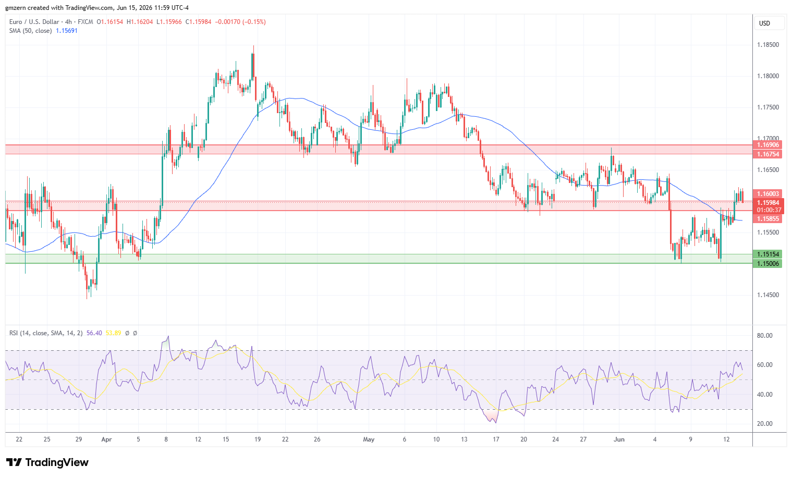Click the 1.16500 price axis level

(x=768, y=170)
